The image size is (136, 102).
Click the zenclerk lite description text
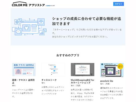pyautogui.click(x=112, y=93)
